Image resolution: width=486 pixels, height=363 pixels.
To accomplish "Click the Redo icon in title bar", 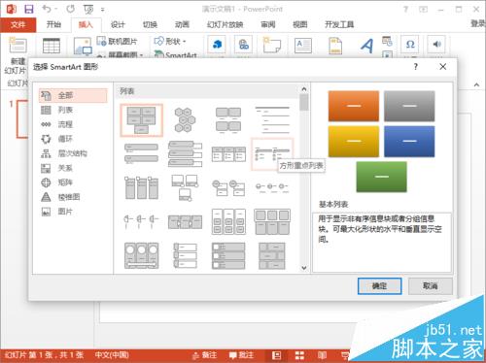I will pyautogui.click(x=70, y=9).
